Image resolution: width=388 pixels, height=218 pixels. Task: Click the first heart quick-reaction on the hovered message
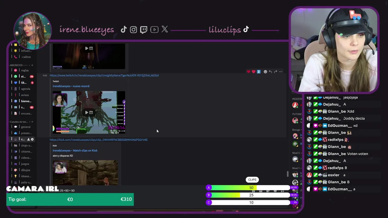coord(249,72)
